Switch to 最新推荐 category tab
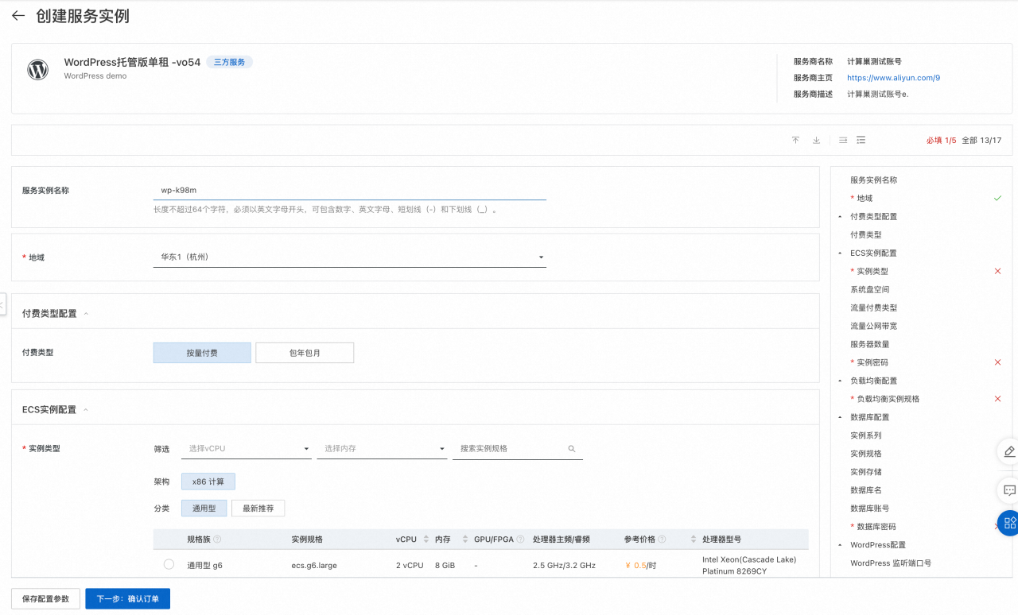This screenshot has height=615, width=1018. click(x=258, y=509)
